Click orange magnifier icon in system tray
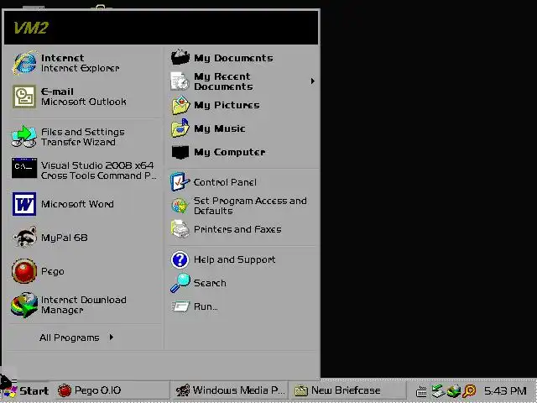Viewport: 537px width, 403px height. [469, 390]
